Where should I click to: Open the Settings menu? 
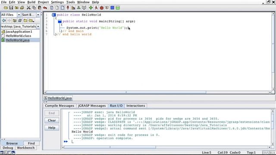57,2
